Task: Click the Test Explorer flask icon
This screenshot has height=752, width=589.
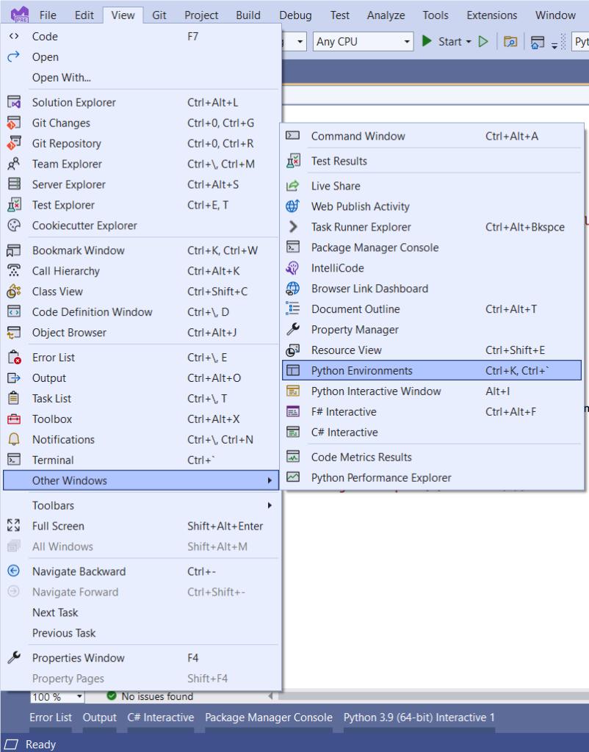Action: click(x=14, y=206)
